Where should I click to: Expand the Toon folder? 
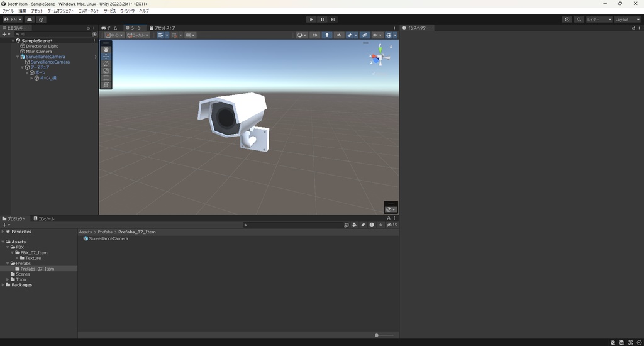[8, 279]
